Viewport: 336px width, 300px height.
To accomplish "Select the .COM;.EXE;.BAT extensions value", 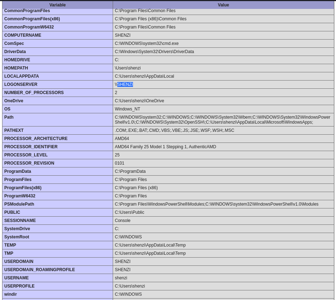I will pyautogui.click(x=175, y=130).
